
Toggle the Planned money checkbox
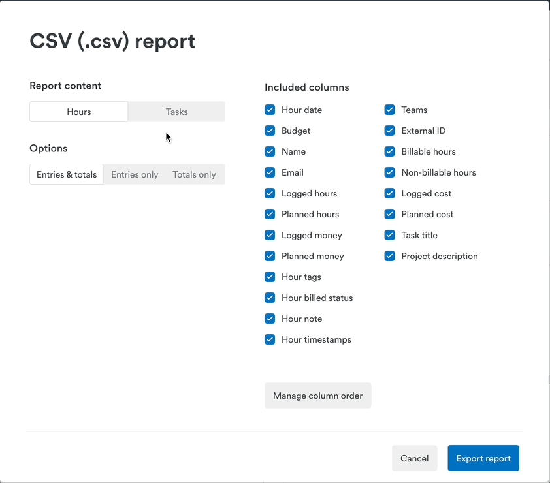point(270,256)
